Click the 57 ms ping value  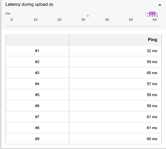[x=152, y=84]
